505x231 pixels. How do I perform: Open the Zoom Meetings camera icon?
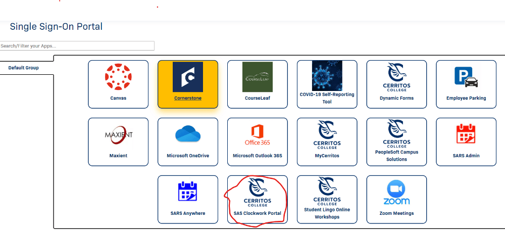[396, 193]
